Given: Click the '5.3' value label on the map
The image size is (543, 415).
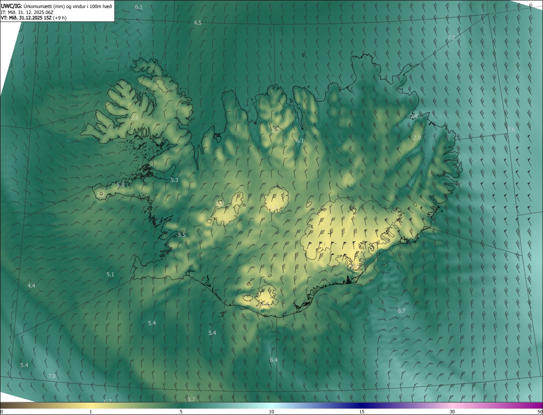Looking at the screenshot, I should point(174,180).
